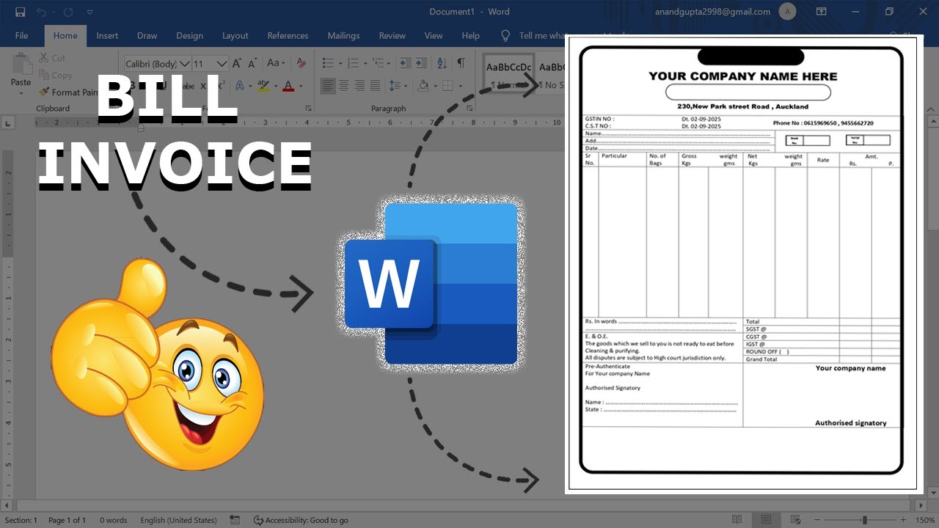
Task: Click the macro recording status bar icon
Action: 235,520
